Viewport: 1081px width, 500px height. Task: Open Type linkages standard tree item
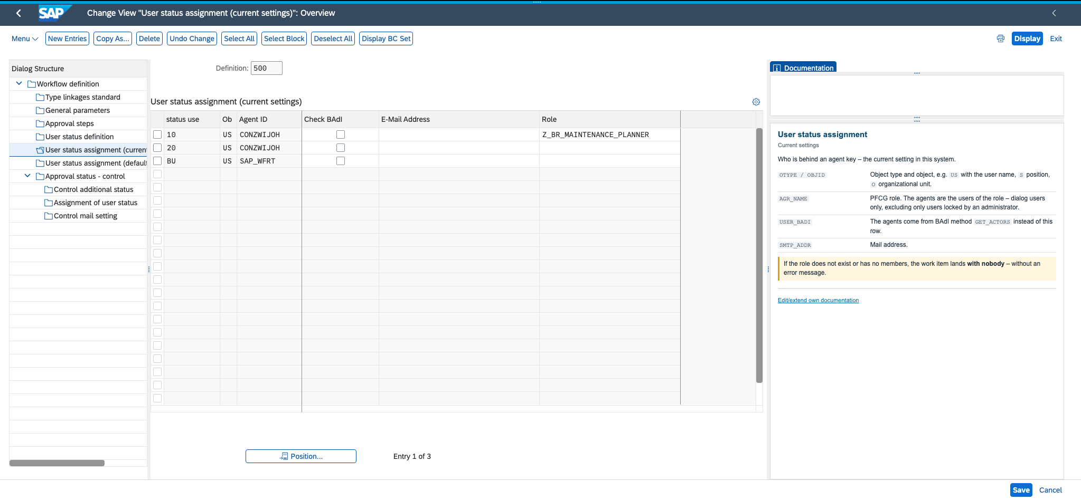point(83,97)
